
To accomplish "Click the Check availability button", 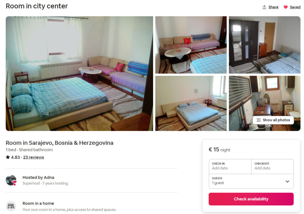I will [x=251, y=199].
